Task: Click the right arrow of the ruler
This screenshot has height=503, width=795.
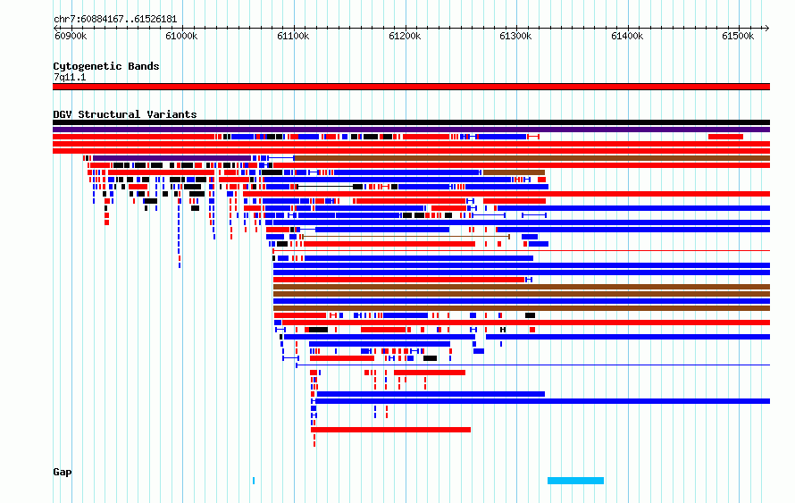Action: pos(766,28)
